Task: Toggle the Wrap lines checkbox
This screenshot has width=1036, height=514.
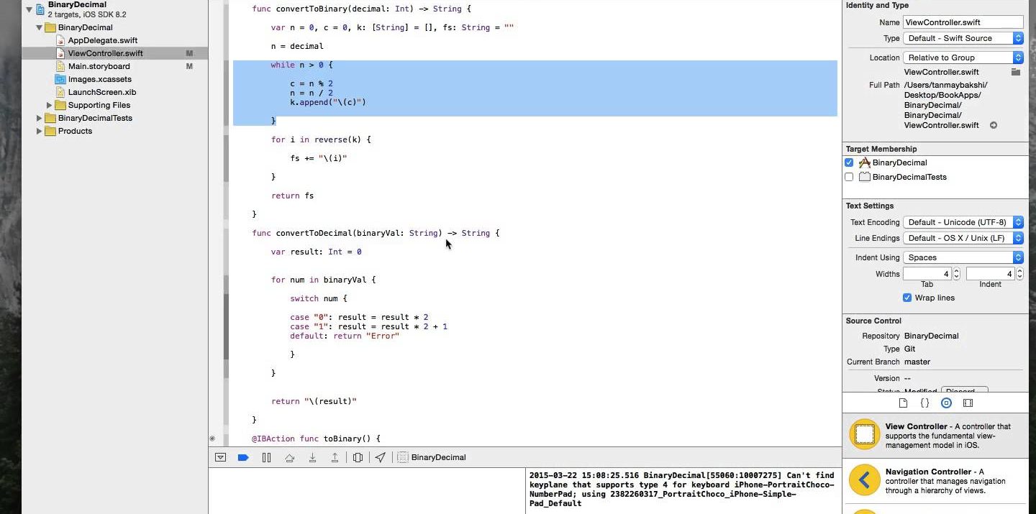Action: click(x=907, y=298)
